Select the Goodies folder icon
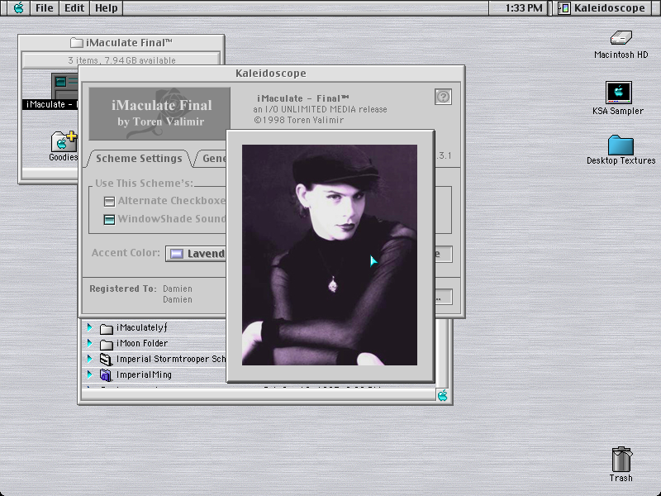The width and height of the screenshot is (661, 496). point(64,141)
